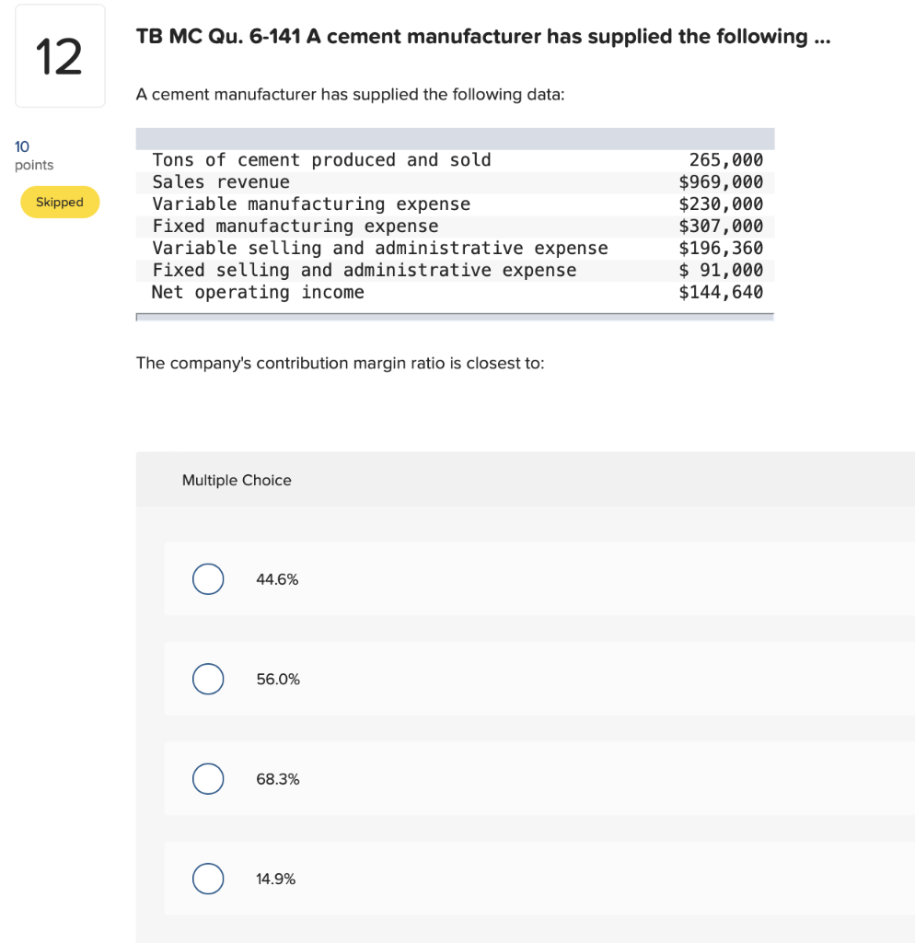Select the 56.0% radio button
This screenshot has width=915, height=943.
coord(208,679)
